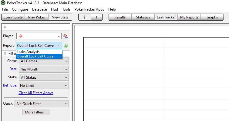The height and width of the screenshot is (121, 229).
Task: Open the Help menu
Action: (112, 9)
